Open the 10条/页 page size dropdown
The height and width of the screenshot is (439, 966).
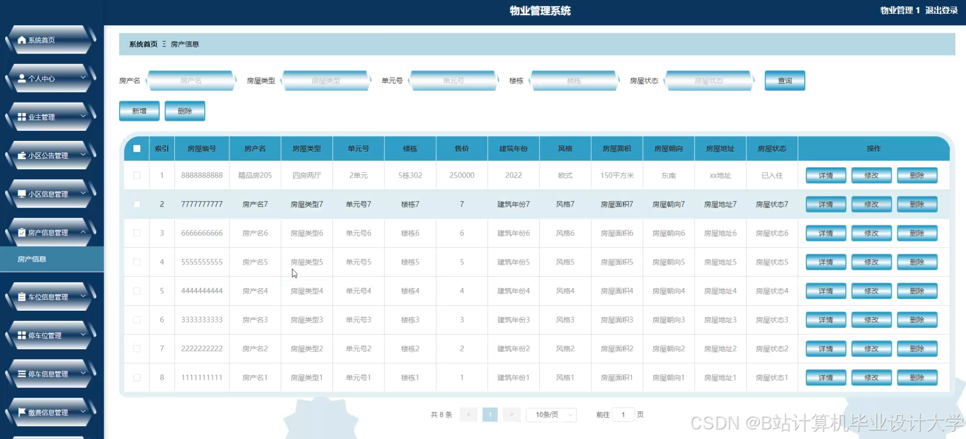click(x=551, y=415)
